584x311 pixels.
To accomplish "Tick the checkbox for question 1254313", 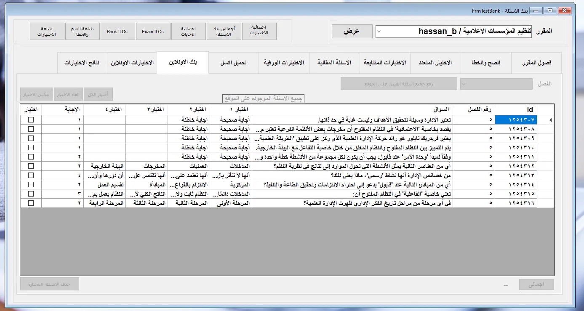I will point(31,175).
